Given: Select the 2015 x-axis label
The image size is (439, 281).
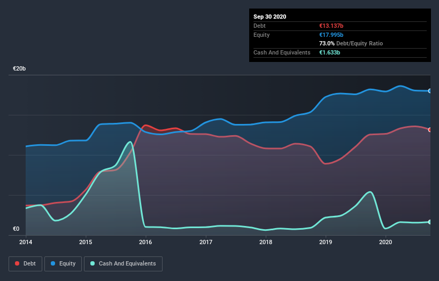Looking at the screenshot, I should 86,242.
